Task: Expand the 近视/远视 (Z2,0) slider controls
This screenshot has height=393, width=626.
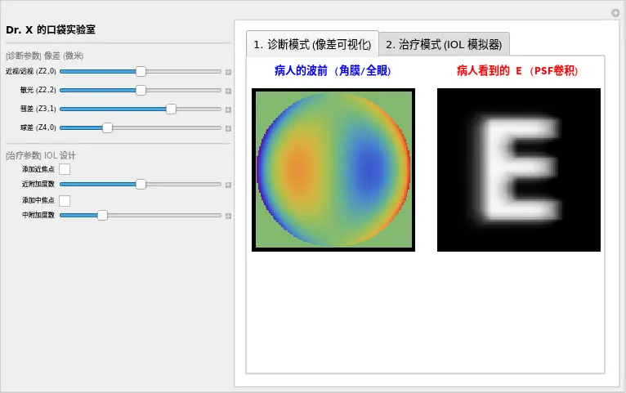Action: pos(228,72)
